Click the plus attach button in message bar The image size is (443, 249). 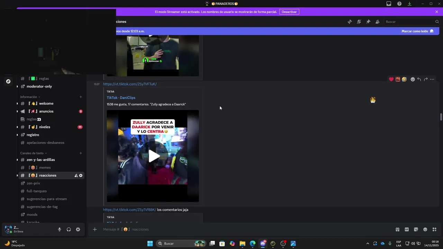click(95, 229)
